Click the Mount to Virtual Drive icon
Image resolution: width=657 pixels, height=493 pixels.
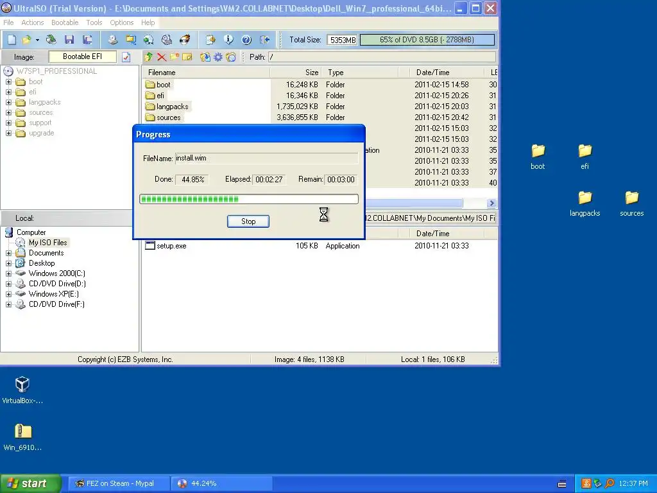click(167, 40)
